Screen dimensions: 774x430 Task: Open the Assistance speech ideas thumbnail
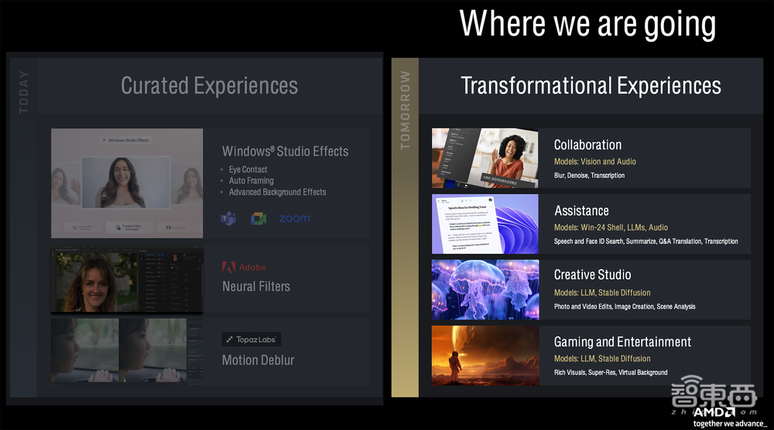[x=485, y=224]
